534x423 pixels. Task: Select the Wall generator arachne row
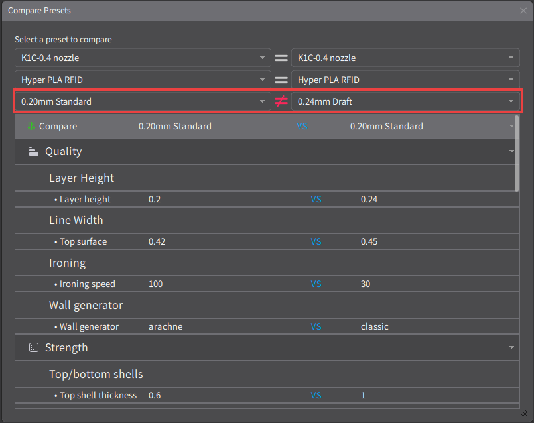click(x=267, y=326)
